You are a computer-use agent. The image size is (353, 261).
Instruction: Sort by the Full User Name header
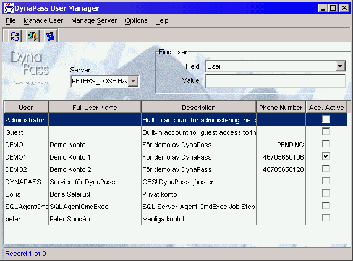tap(95, 108)
